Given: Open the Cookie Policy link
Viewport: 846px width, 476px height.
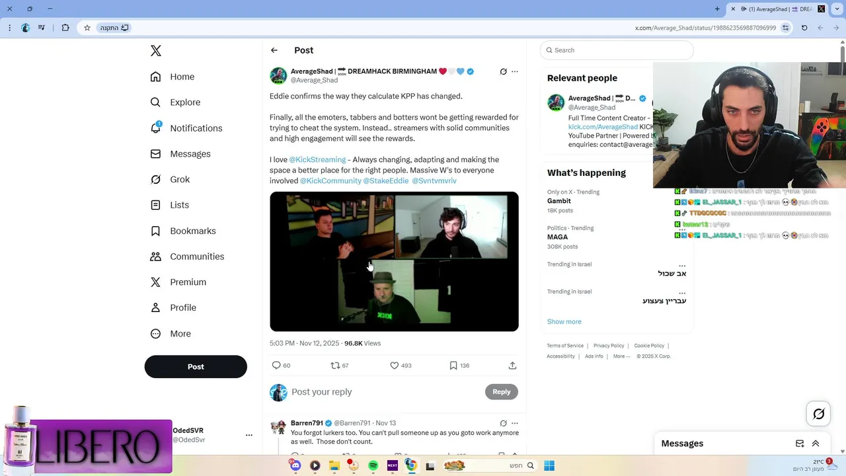Looking at the screenshot, I should (x=649, y=346).
